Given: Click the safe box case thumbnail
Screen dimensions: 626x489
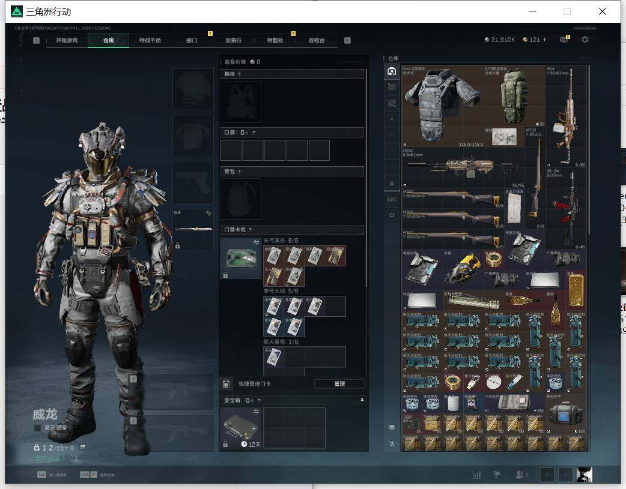Looking at the screenshot, I should tap(240, 428).
